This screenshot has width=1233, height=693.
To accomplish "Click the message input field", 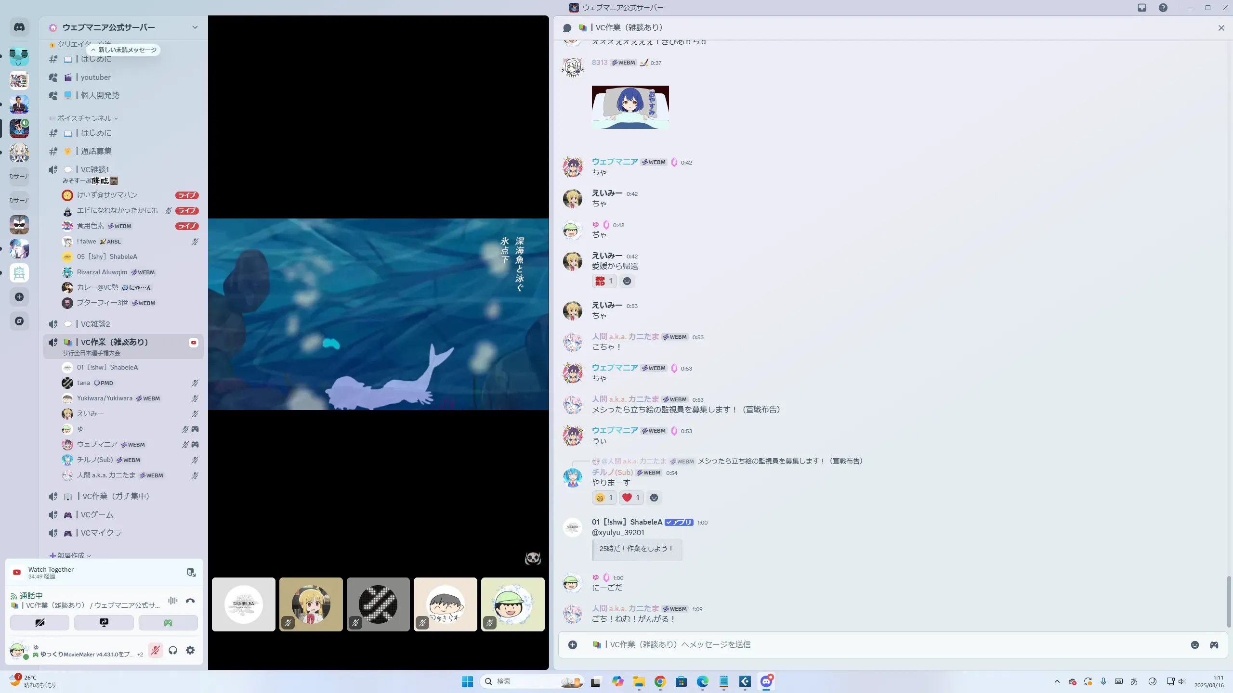I will pyautogui.click(x=867, y=645).
